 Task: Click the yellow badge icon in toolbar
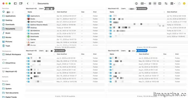[x=184, y=3]
